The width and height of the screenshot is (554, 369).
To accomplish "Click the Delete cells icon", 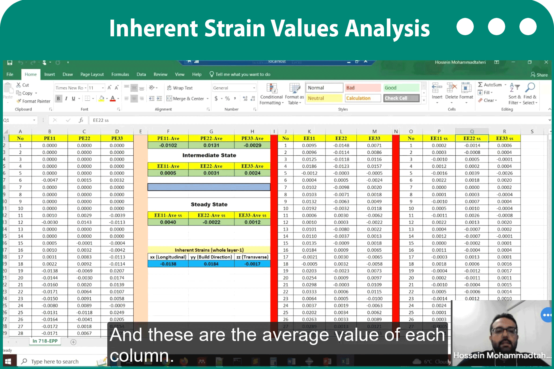I will point(452,87).
